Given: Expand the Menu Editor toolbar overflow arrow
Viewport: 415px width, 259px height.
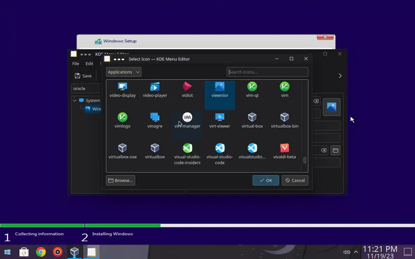Looking at the screenshot, I should click(340, 76).
